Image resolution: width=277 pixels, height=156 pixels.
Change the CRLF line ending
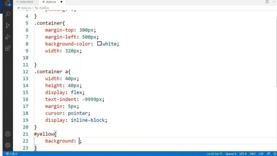pyautogui.click(x=253, y=153)
